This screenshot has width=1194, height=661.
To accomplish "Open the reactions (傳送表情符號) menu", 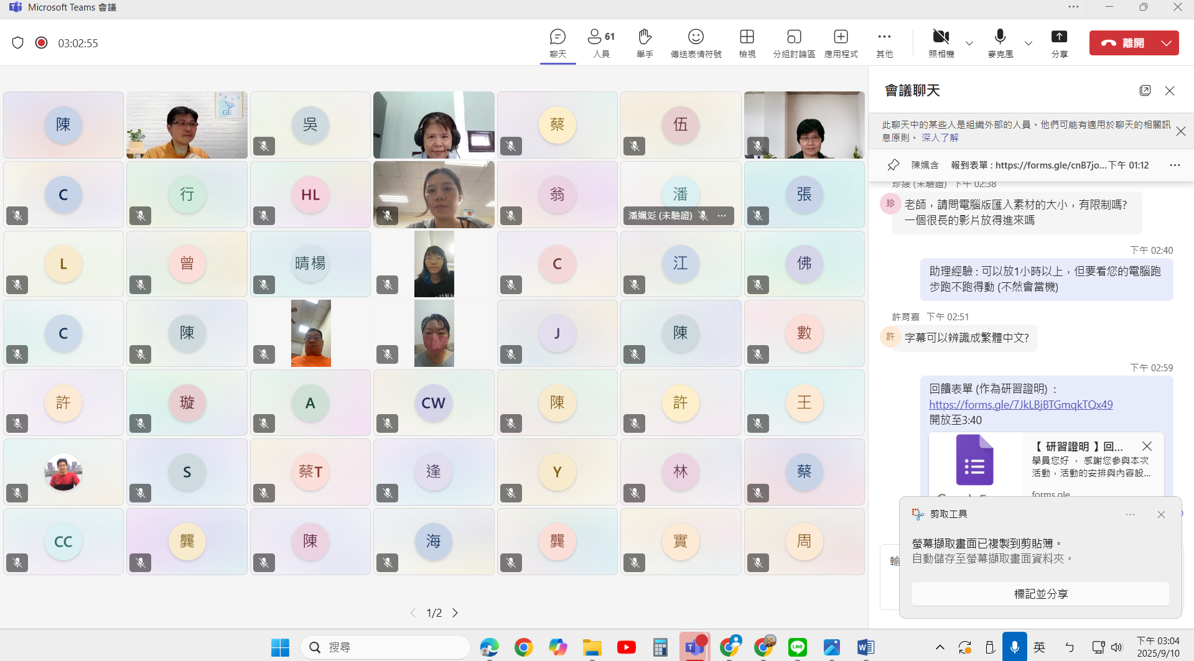I will coord(696,42).
